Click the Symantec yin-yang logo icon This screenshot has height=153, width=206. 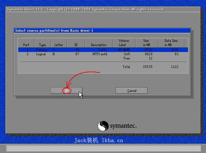103,126
